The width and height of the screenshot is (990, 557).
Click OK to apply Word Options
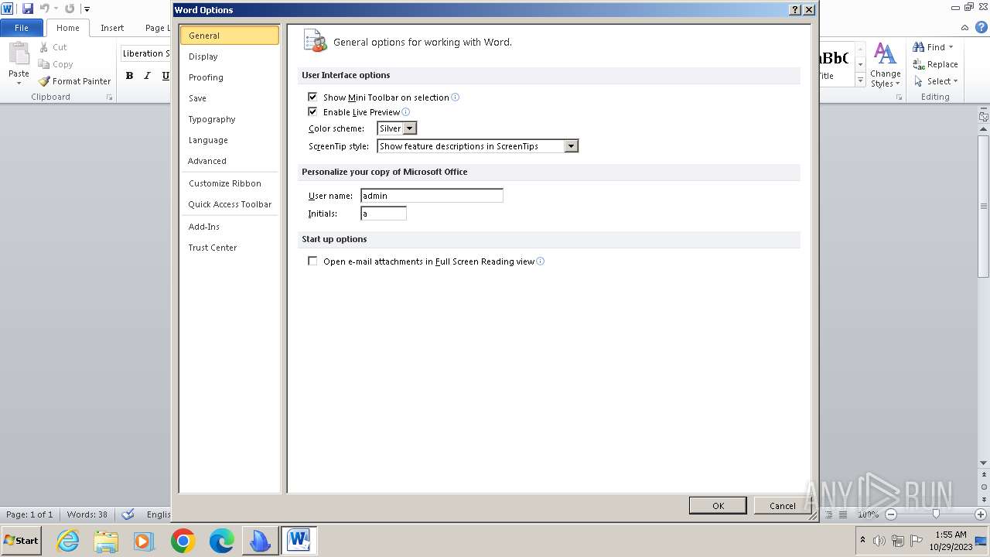(x=718, y=506)
